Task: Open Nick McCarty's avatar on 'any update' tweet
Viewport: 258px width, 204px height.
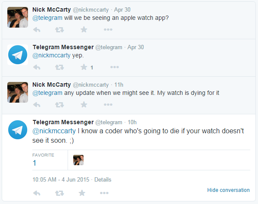Action: point(18,92)
